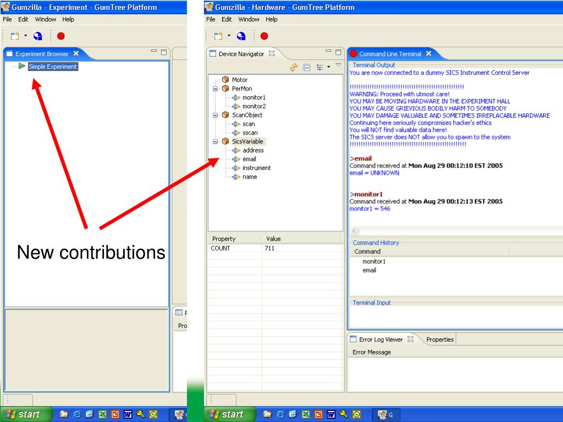
Task: Click tree layout icon in Device Navigator toolbar
Action: click(x=319, y=67)
